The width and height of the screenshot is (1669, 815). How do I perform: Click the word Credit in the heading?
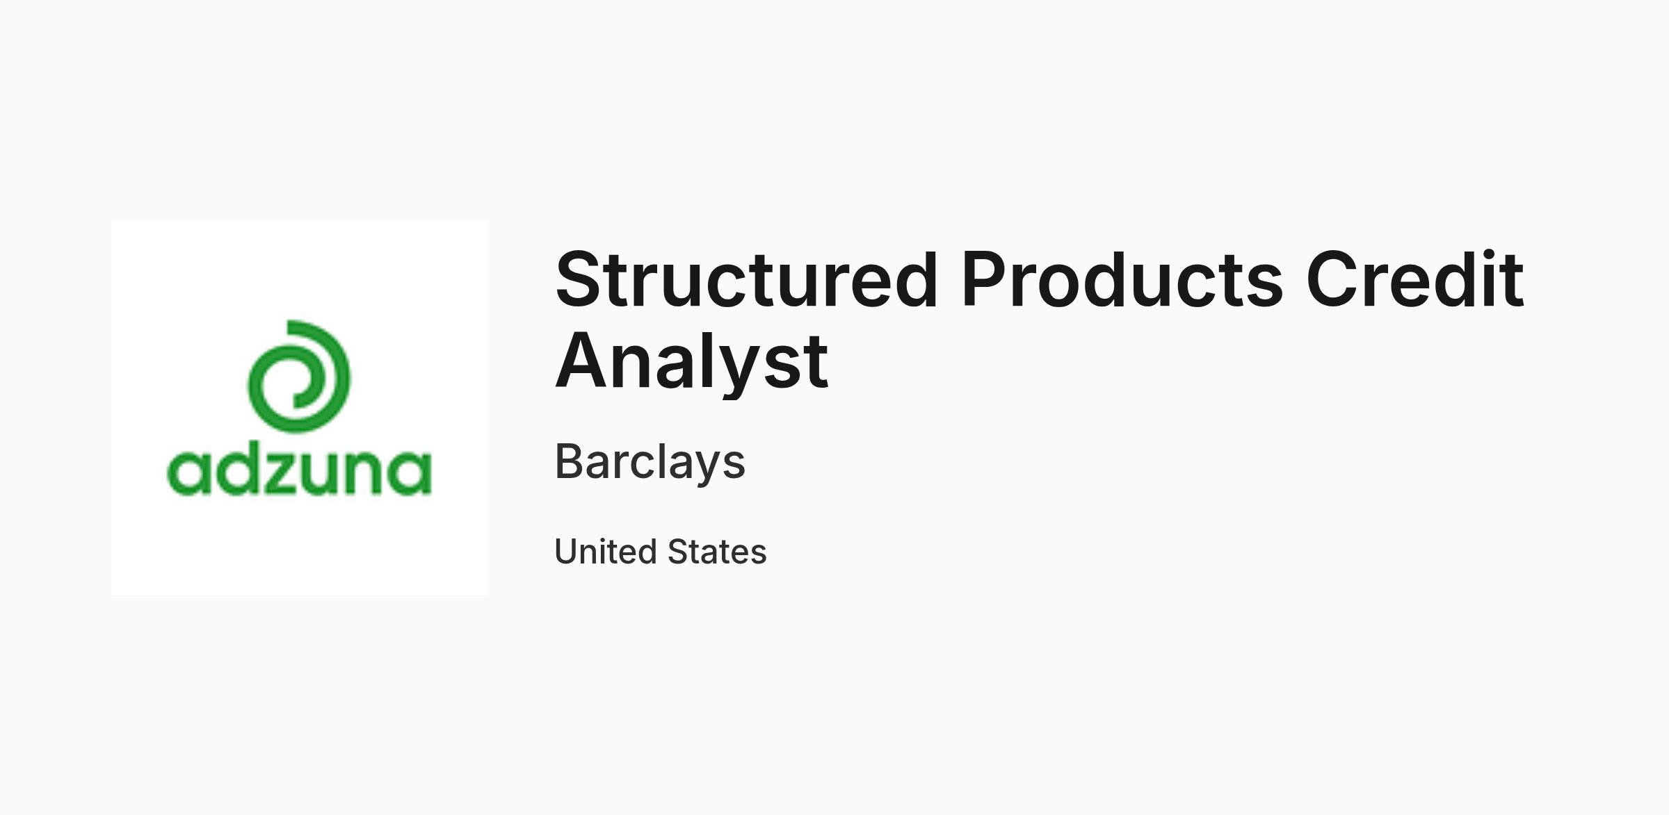(1414, 279)
